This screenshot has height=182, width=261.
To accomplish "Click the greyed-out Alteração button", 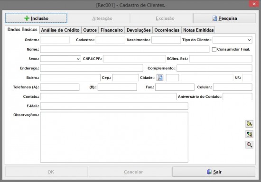I will point(99,18).
